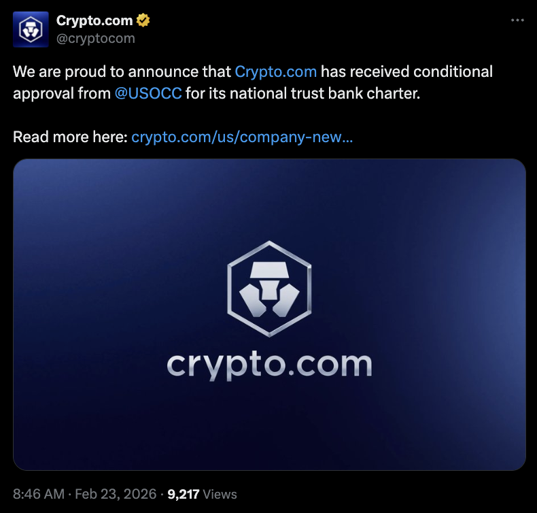The height and width of the screenshot is (513, 537).
Task: Visit the @cryptocom handle
Action: pyautogui.click(x=95, y=38)
